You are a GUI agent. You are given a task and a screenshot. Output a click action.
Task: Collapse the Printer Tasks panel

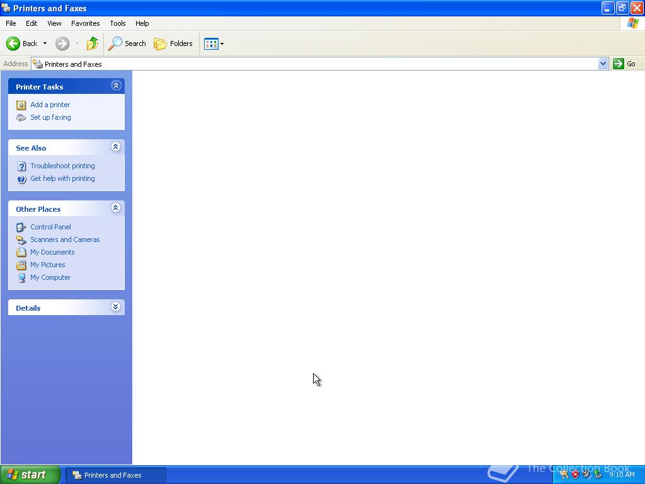point(116,86)
